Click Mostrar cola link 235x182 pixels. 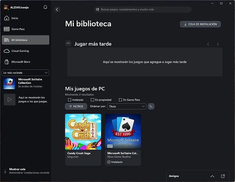click(17, 169)
